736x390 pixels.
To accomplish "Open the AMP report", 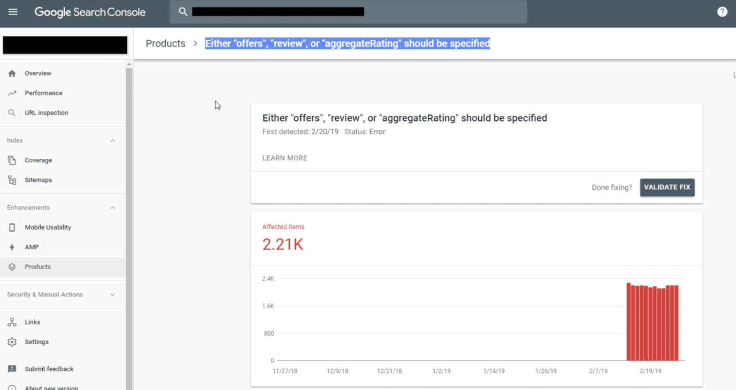I will pyautogui.click(x=63, y=247).
